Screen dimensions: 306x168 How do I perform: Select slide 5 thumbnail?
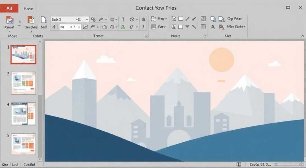(x=24, y=144)
